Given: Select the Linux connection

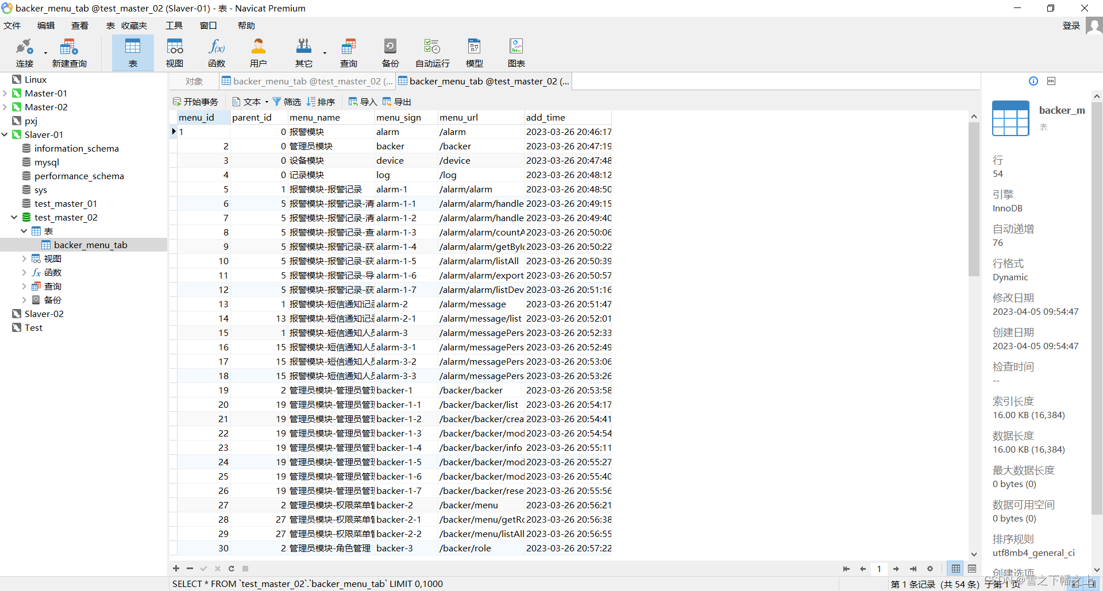Looking at the screenshot, I should tap(35, 79).
